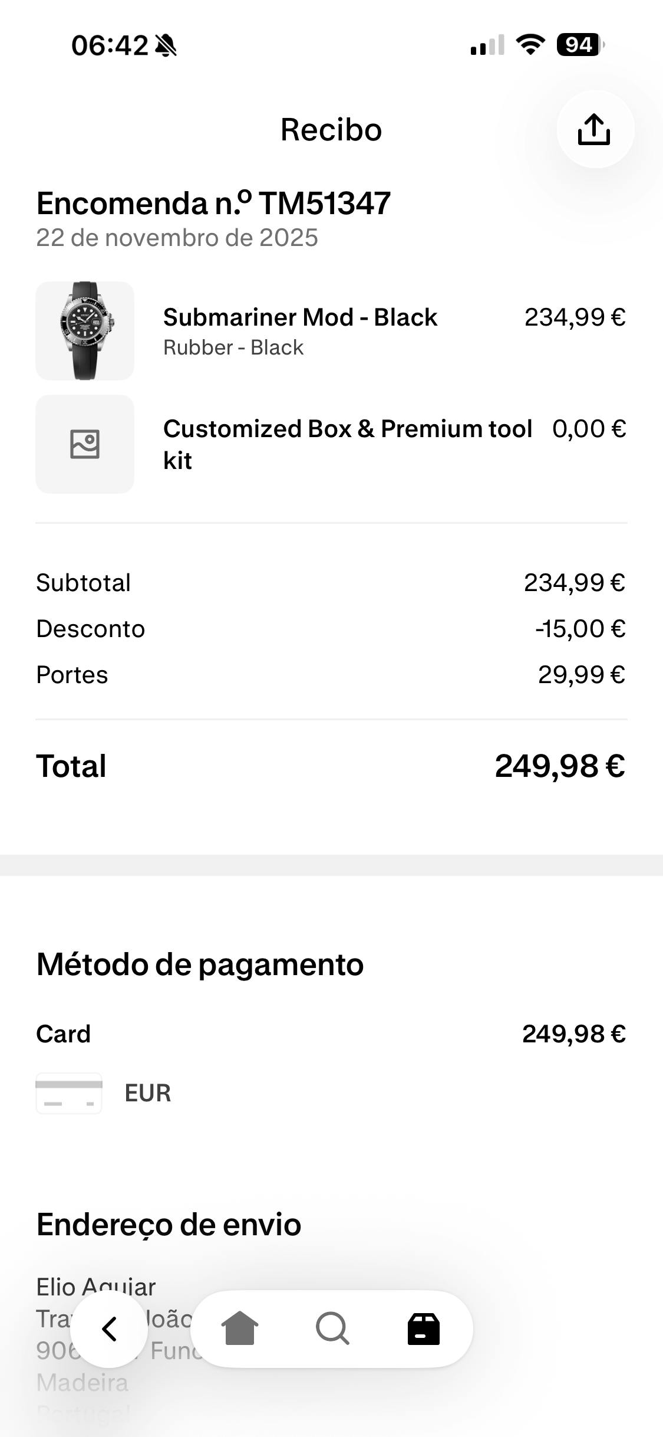Tap the Total amount 249,98 €
This screenshot has width=663, height=1437.
tap(560, 766)
